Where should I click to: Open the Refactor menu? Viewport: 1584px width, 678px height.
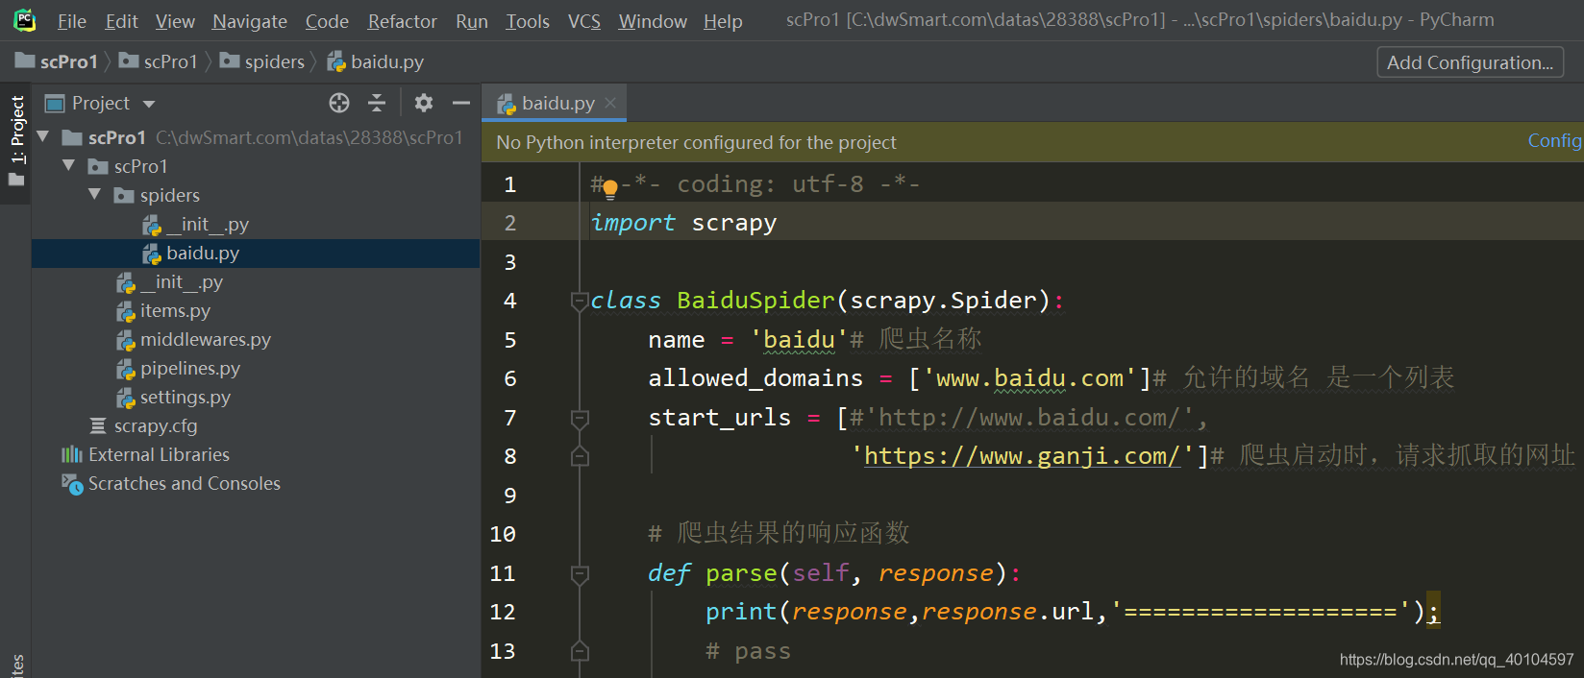402,21
